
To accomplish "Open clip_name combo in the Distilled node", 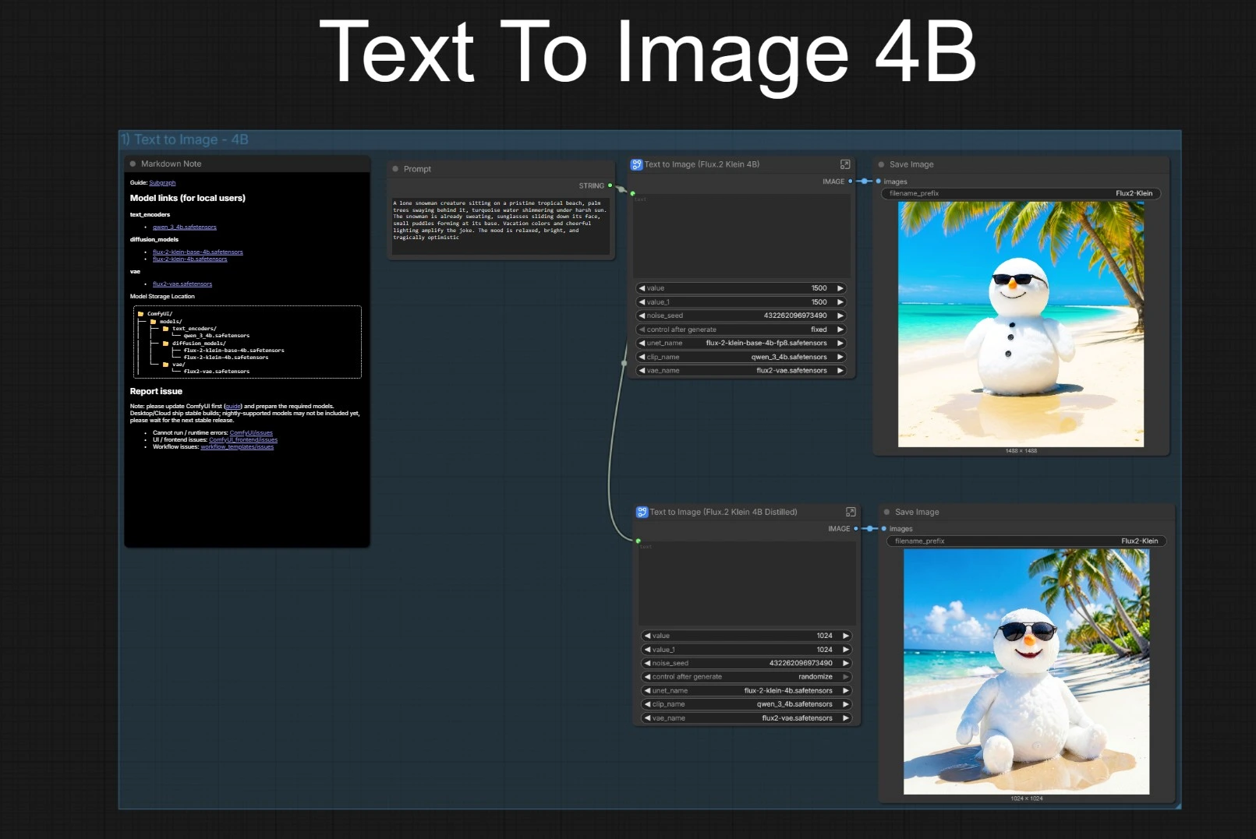I will pyautogui.click(x=746, y=704).
